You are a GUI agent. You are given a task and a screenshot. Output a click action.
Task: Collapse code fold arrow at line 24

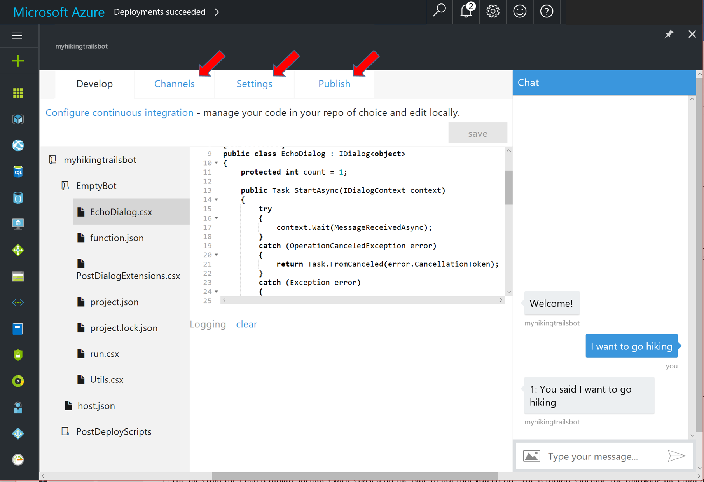[217, 291]
